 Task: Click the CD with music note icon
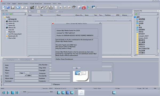[x=79, y=7]
